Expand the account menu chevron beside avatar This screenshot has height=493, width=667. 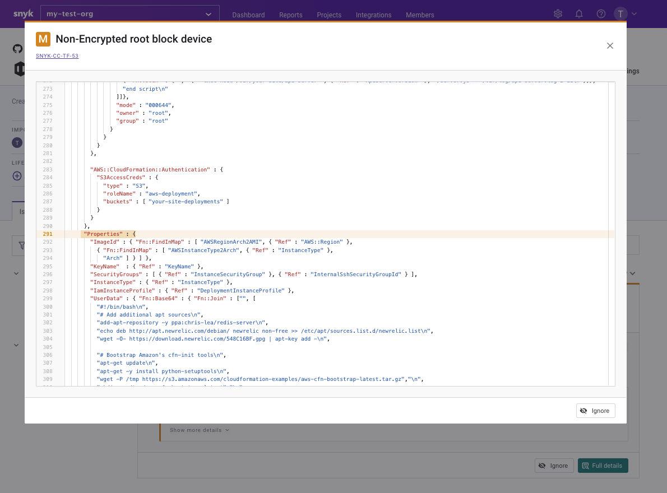pos(634,14)
